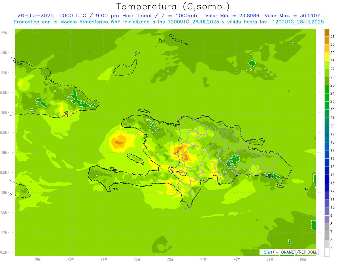This screenshot has width=340, height=263.
Task: Pick the white swatch below legend value 5
Action: point(327,252)
